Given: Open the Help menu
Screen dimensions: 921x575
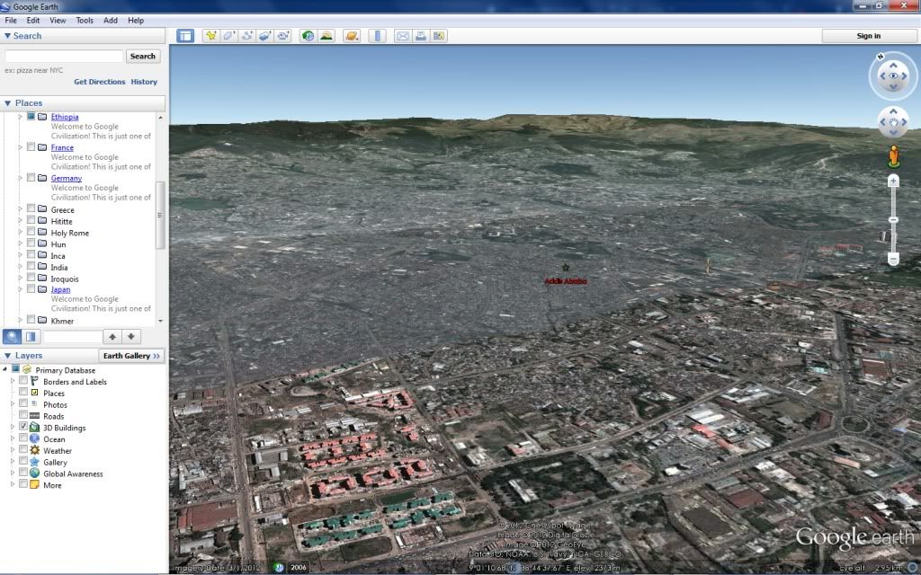Looking at the screenshot, I should click(x=136, y=20).
